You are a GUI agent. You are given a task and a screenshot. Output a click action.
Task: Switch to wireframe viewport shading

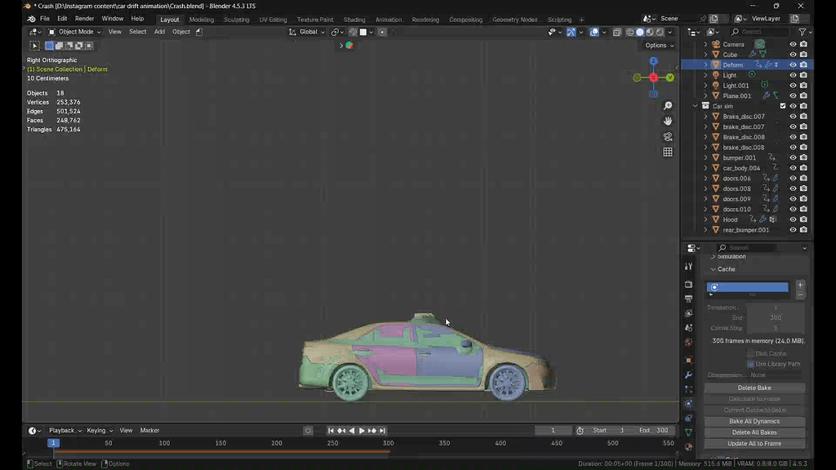pyautogui.click(x=629, y=32)
